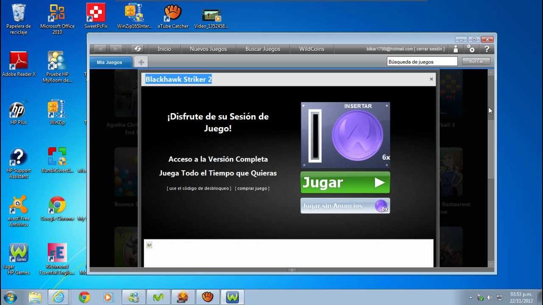Open the MP3 app on taskbar

pos(183,297)
